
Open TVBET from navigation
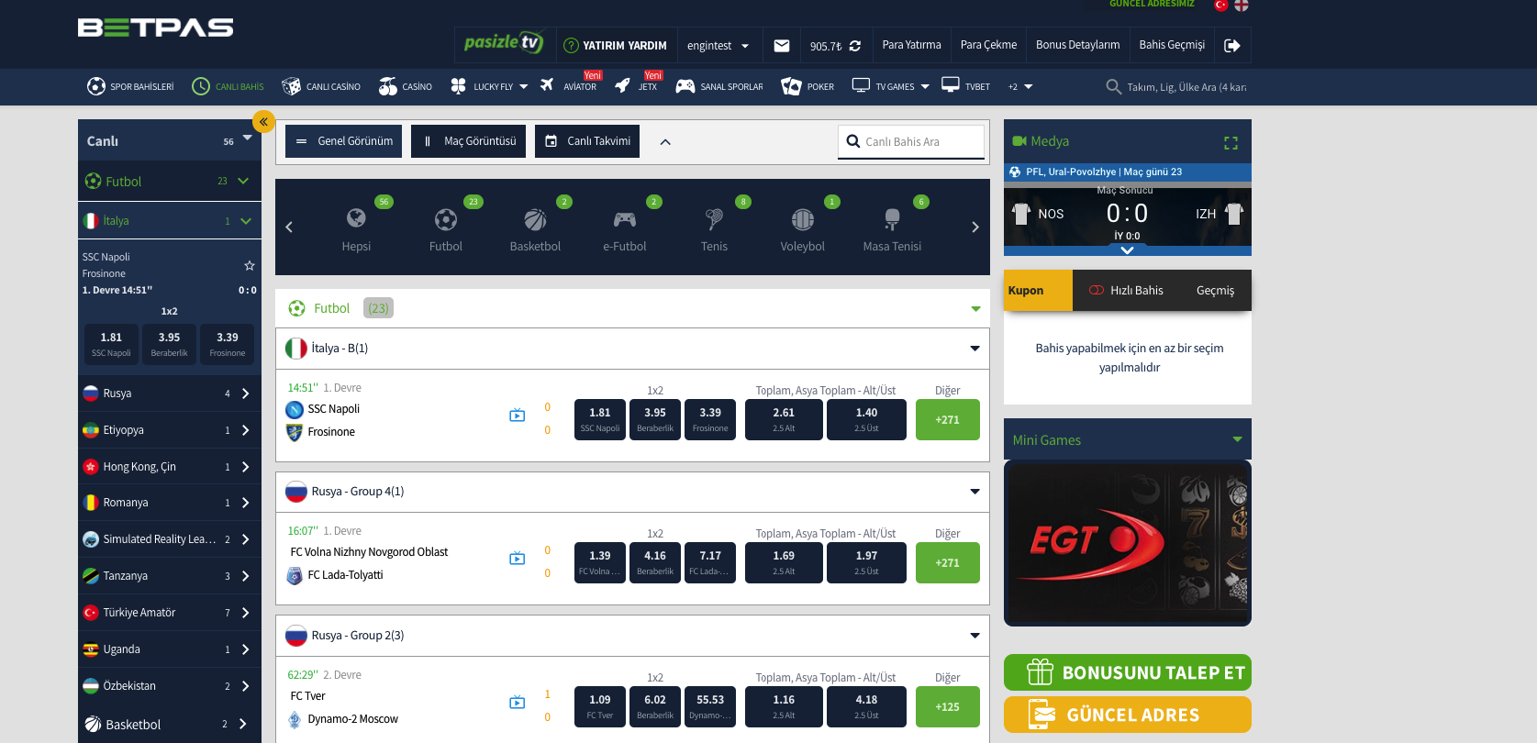tap(966, 87)
